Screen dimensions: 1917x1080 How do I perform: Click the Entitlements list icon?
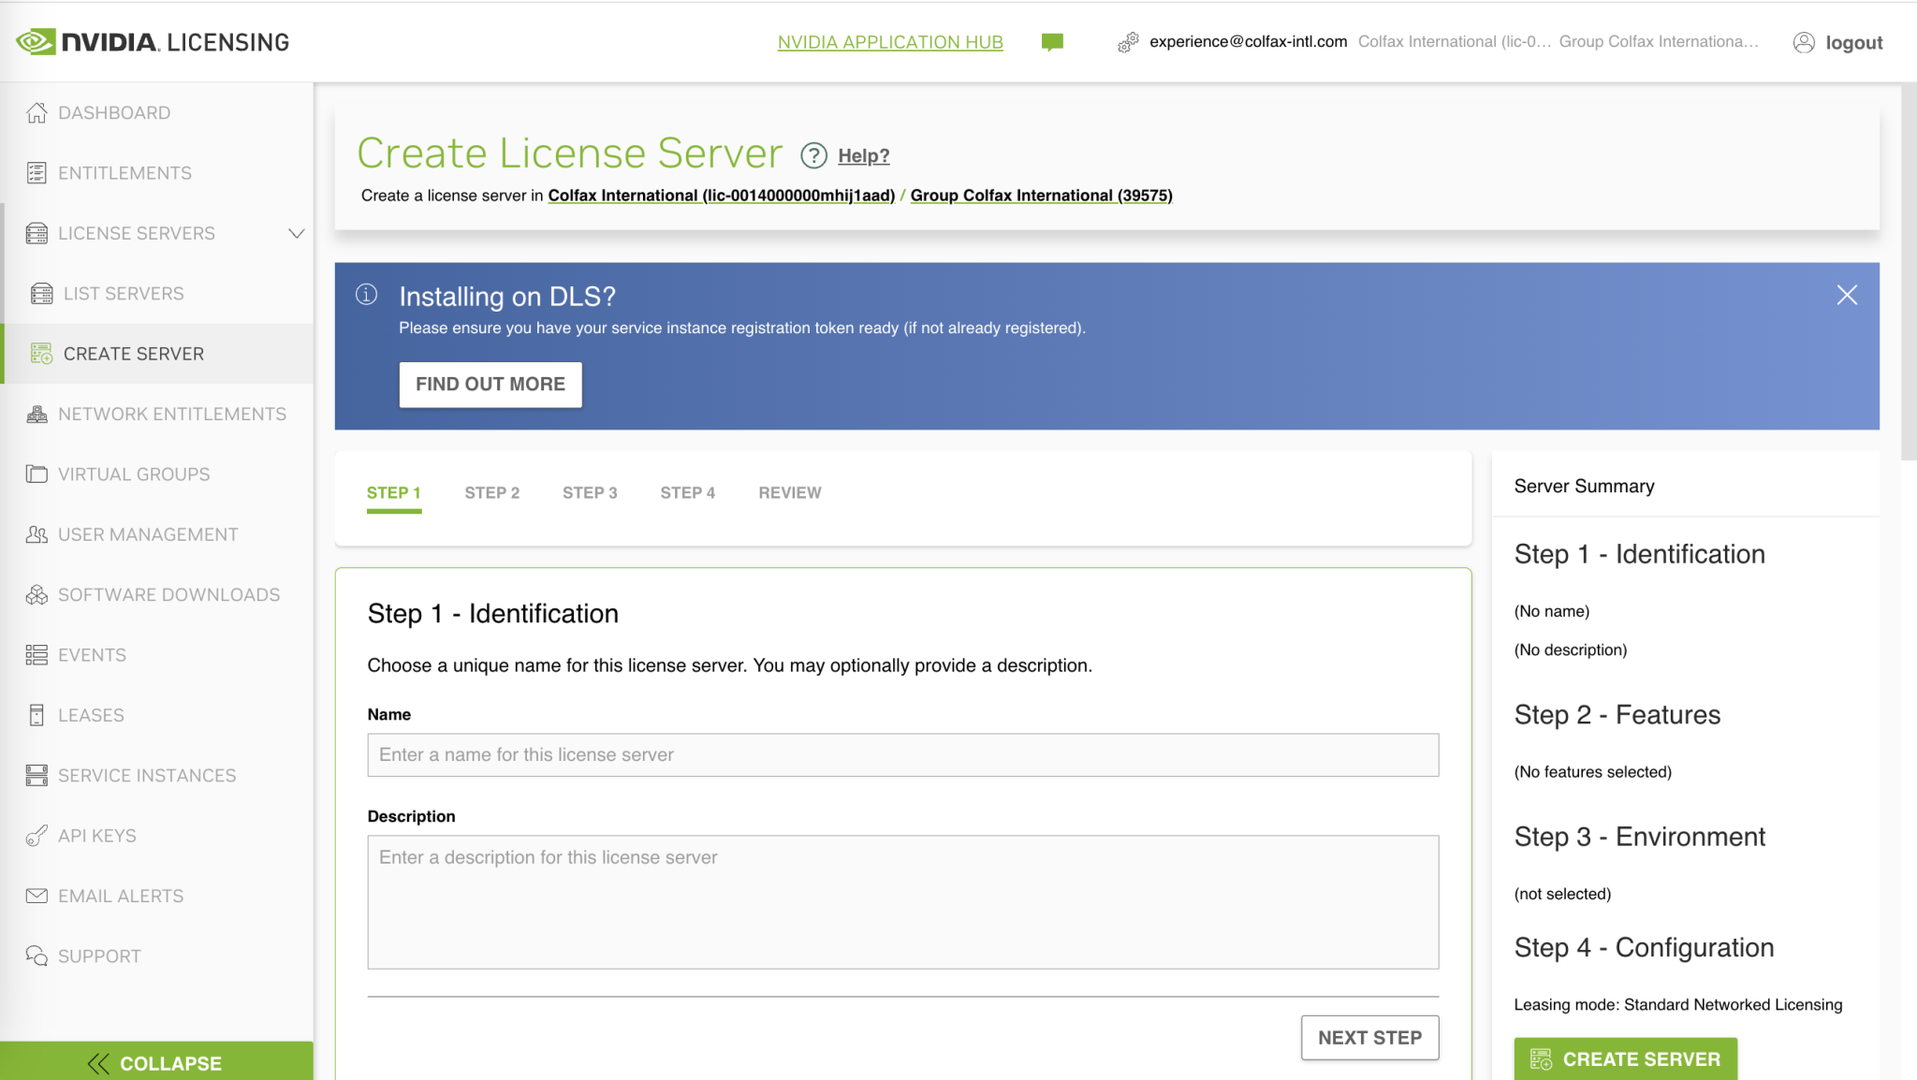(x=37, y=173)
